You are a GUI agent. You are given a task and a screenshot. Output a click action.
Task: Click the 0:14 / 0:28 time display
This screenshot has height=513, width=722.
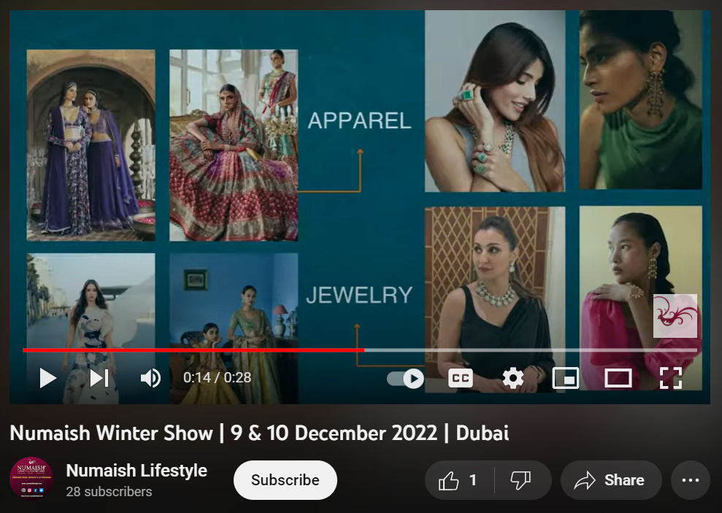(218, 378)
